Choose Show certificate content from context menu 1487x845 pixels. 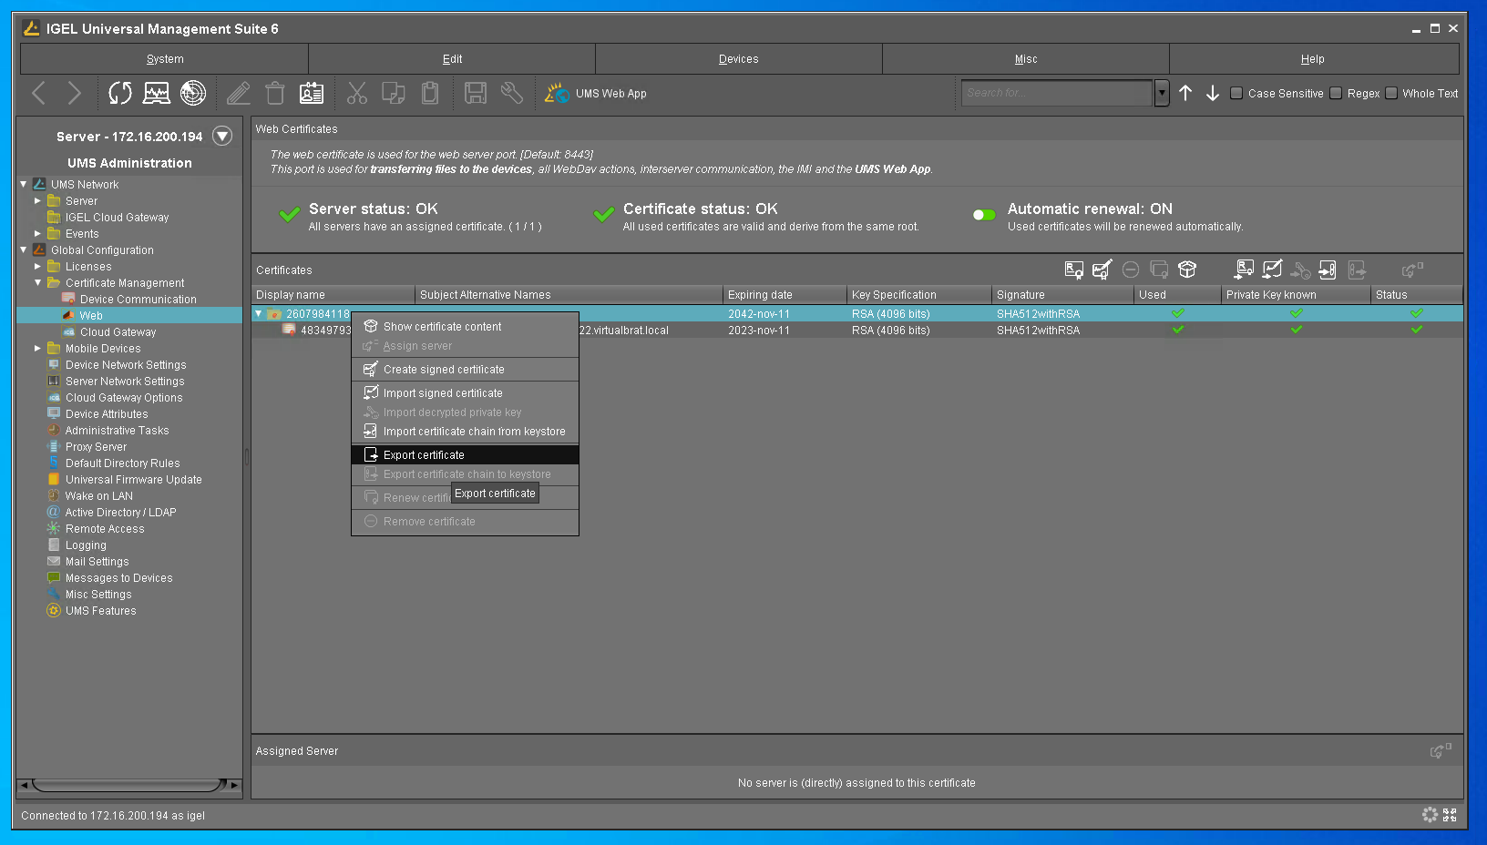pyautogui.click(x=444, y=326)
